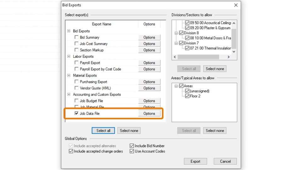Screen dimensions: 302x170
Task: Click the Export button
Action: [x=195, y=161]
